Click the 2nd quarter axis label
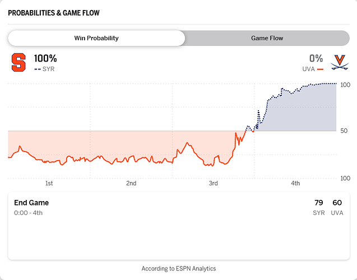The image size is (357, 280). 131,183
